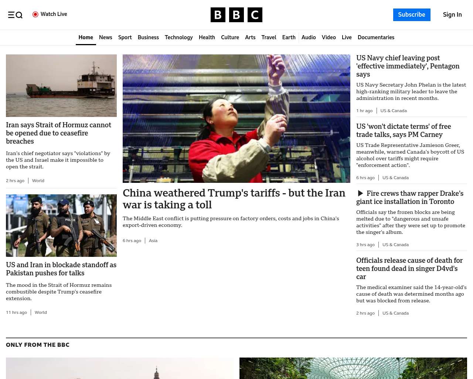Viewport: 473px width, 379px height.
Task: Click the 'ONLY FROM THE BBC' section heading
Action: click(x=38, y=345)
